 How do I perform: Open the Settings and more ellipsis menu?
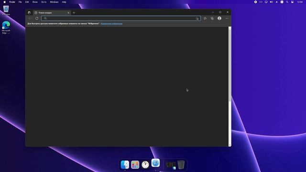(x=227, y=18)
